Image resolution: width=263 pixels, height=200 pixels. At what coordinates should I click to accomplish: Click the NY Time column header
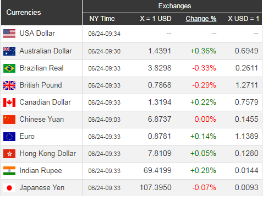102,19
